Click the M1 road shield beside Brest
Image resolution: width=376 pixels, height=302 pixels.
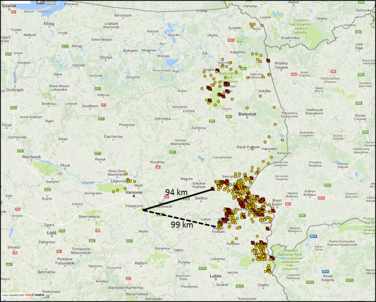[288, 204]
